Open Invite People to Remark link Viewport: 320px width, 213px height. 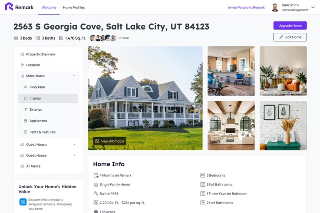point(246,7)
